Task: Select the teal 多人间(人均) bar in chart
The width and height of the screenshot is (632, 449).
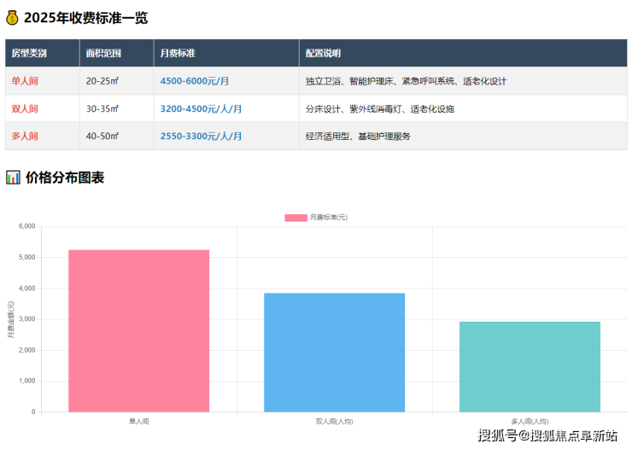Action: pos(530,366)
